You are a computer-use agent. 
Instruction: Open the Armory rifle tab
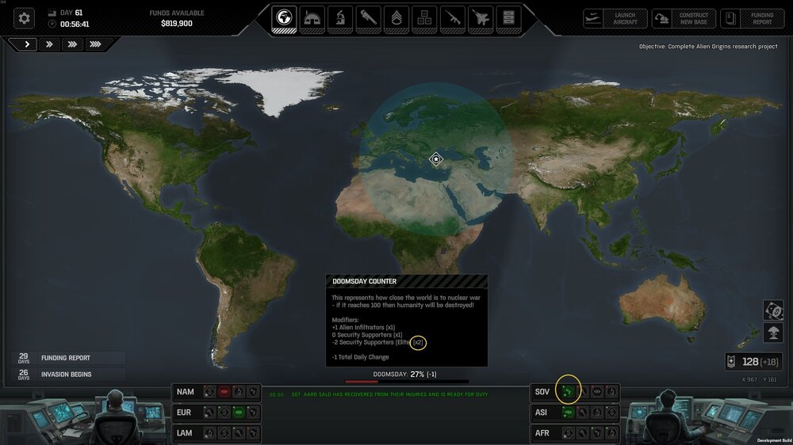(453, 19)
